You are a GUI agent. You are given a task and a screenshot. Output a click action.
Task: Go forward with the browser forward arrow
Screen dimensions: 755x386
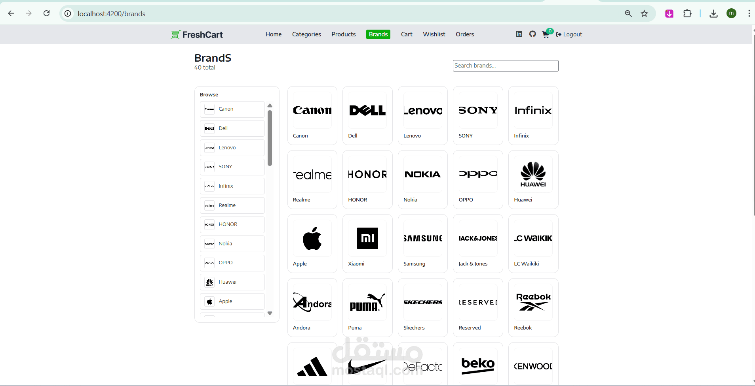point(29,13)
